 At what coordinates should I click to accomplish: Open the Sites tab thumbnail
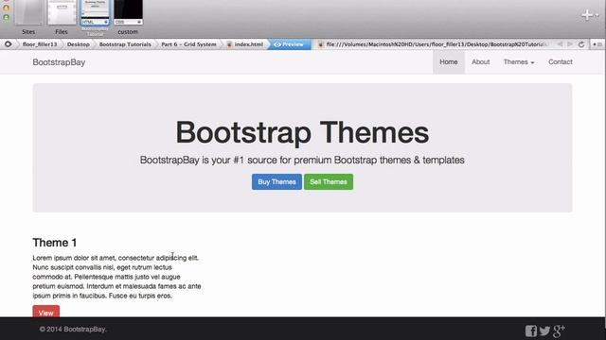[28, 12]
